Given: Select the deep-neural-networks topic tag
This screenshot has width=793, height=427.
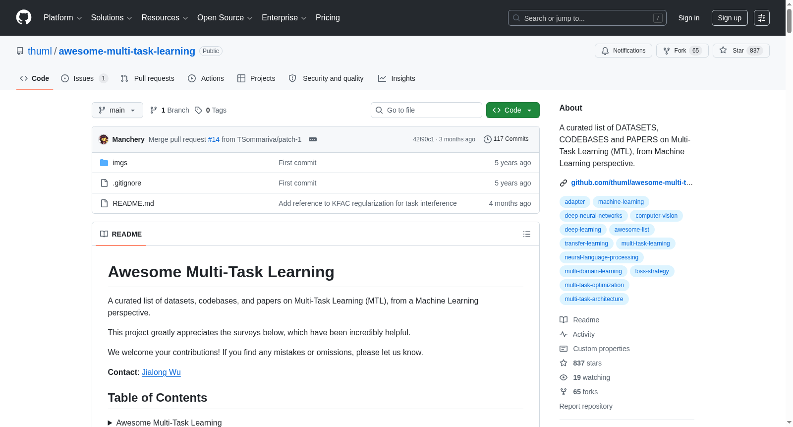Looking at the screenshot, I should (593, 216).
